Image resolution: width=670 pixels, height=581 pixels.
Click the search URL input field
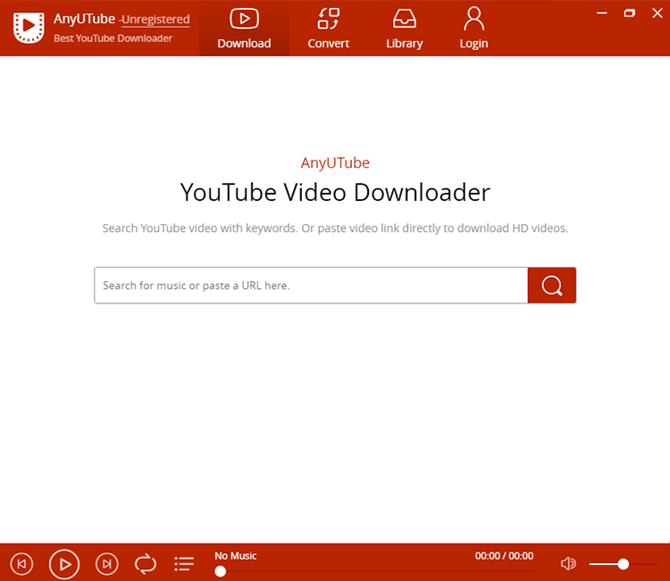click(311, 286)
